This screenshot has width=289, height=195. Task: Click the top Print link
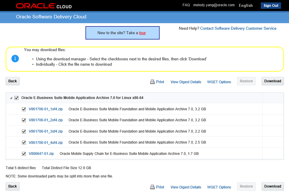[160, 82]
